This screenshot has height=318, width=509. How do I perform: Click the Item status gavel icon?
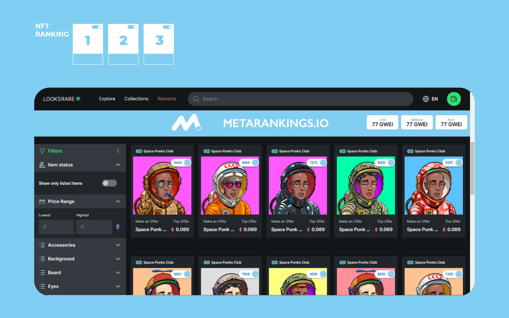point(42,165)
